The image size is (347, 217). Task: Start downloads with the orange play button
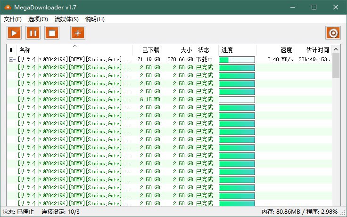coord(14,33)
